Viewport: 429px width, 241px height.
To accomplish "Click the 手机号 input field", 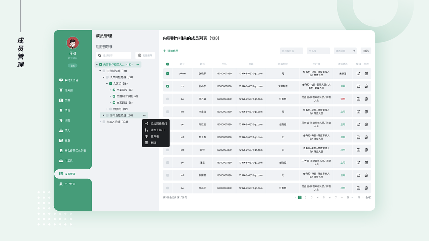I will 319,51.
